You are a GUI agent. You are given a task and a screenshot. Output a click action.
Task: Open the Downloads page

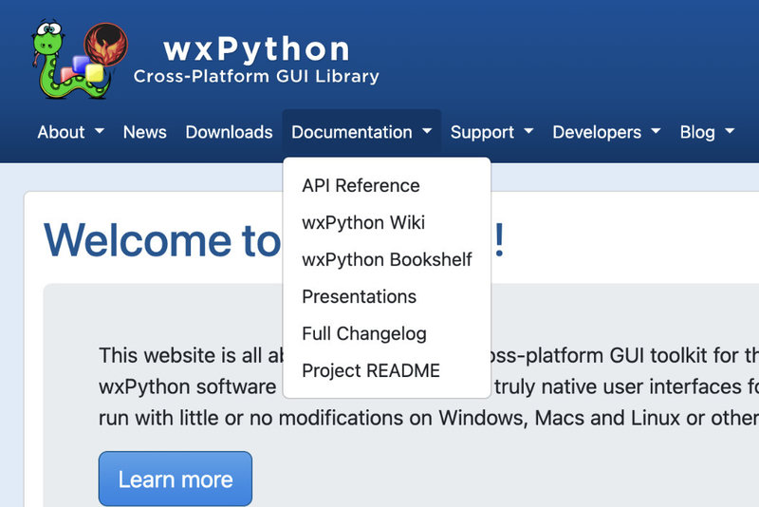pos(229,132)
